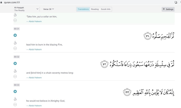Click the Arabic text of verse 32
This screenshot has height=108, width=181.
137,64
